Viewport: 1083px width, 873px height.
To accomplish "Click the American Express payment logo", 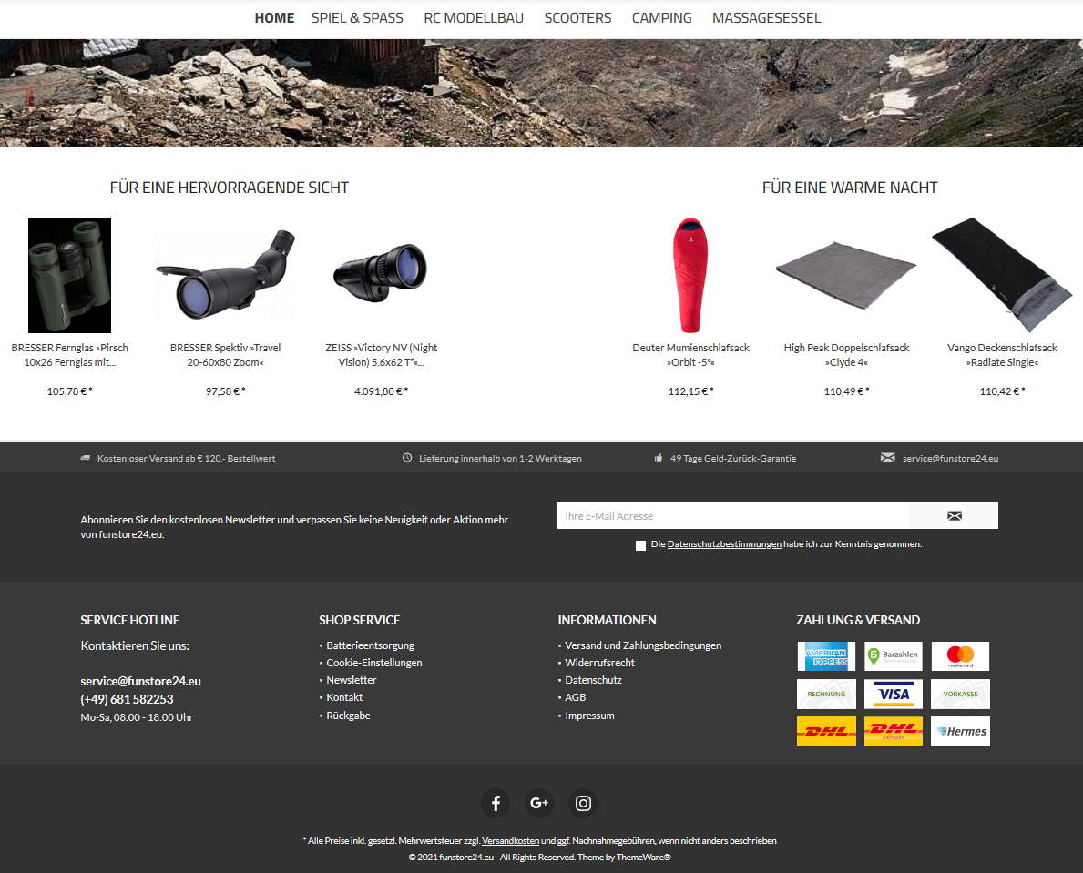I will pyautogui.click(x=826, y=656).
